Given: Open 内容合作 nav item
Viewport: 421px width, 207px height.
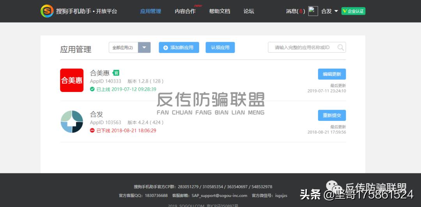Looking at the screenshot, I should 185,11.
